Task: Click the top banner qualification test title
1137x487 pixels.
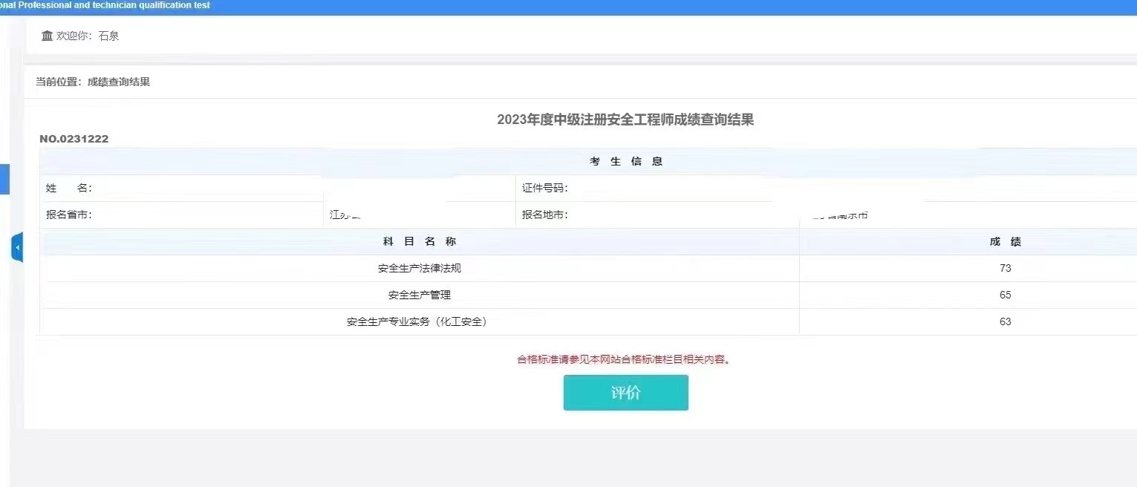Action: (x=105, y=5)
